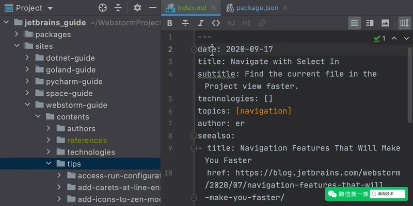The height and width of the screenshot is (206, 413).
Task: Expand the packages folder
Action: [17, 34]
